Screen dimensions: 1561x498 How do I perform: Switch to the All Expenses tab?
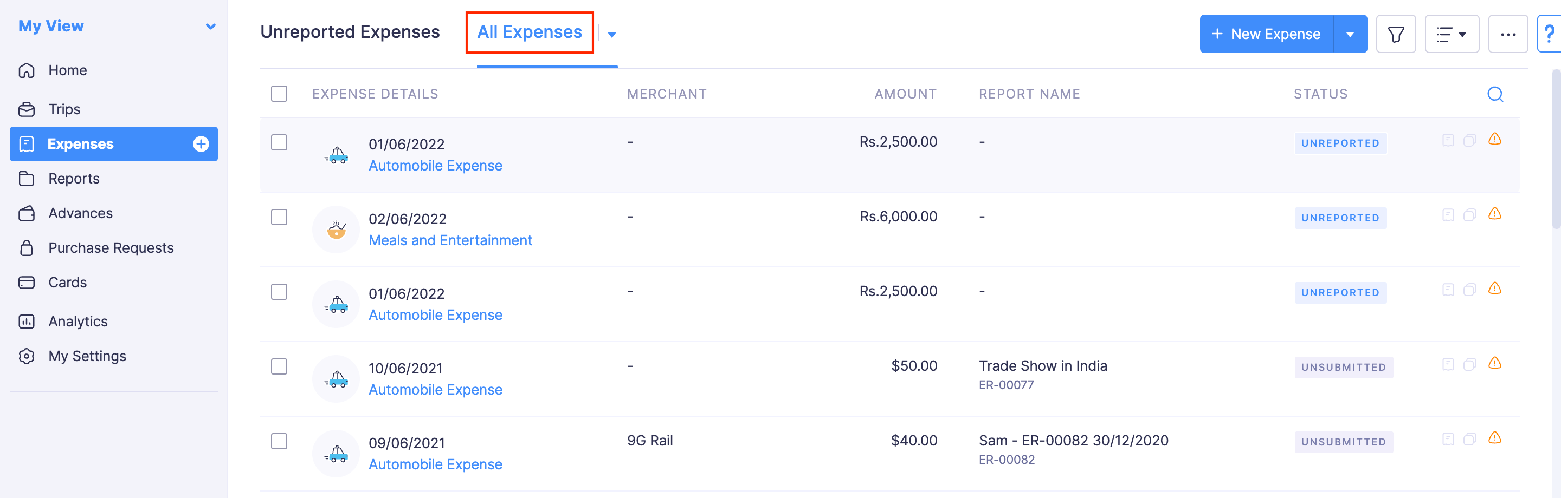(x=529, y=32)
